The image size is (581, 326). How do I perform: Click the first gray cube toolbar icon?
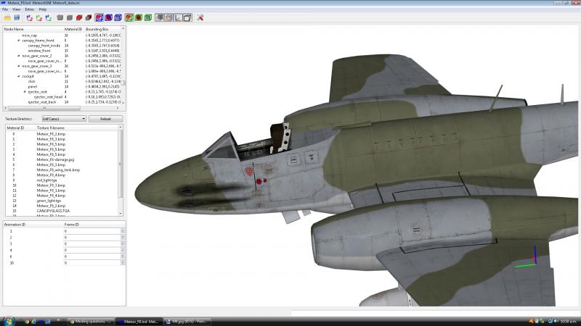60,17
